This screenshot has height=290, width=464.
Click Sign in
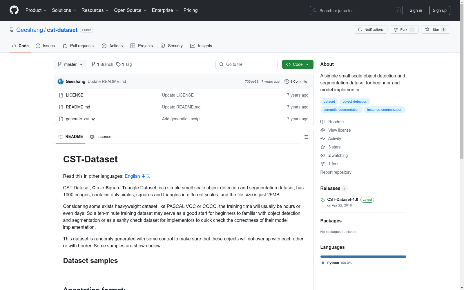(x=416, y=10)
